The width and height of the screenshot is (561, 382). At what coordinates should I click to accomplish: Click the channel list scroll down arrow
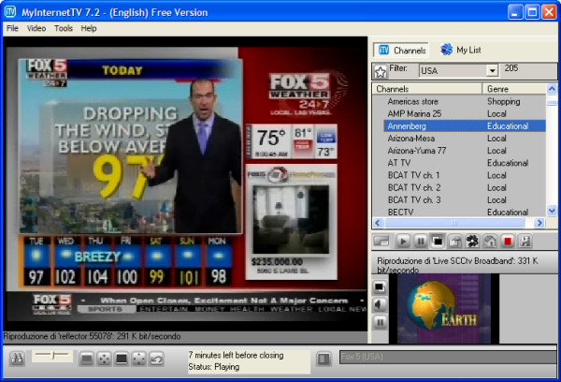(x=552, y=211)
